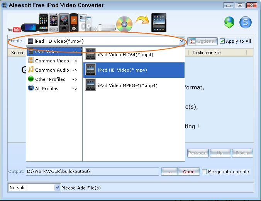Toggle the Apply to All checkbox

(x=222, y=41)
